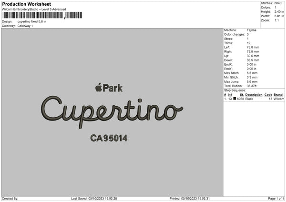Image resolution: width=286 pixels, height=202 pixels.
Task: Click the Width value 5.81 in
Action: pos(279,16)
